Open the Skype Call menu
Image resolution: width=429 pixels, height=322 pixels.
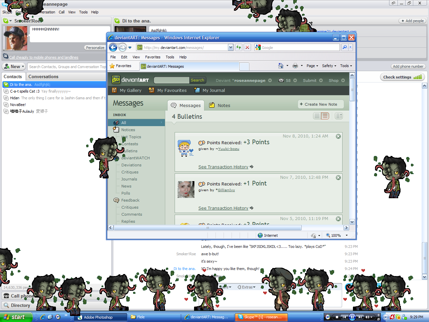(x=62, y=12)
